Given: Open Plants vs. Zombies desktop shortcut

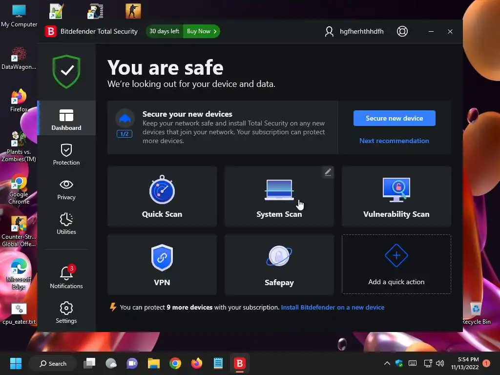Looking at the screenshot, I should pyautogui.click(x=19, y=146).
